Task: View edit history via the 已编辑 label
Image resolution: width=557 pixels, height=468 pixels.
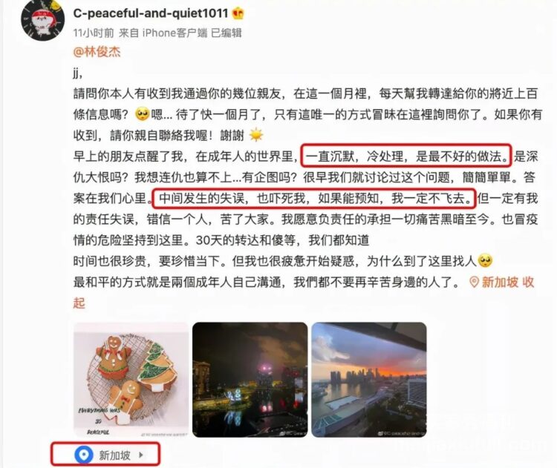Action: [227, 33]
